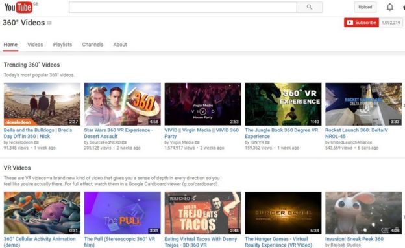
Task: Play The Pull stereoscopic thumbnail
Action: click(123, 213)
